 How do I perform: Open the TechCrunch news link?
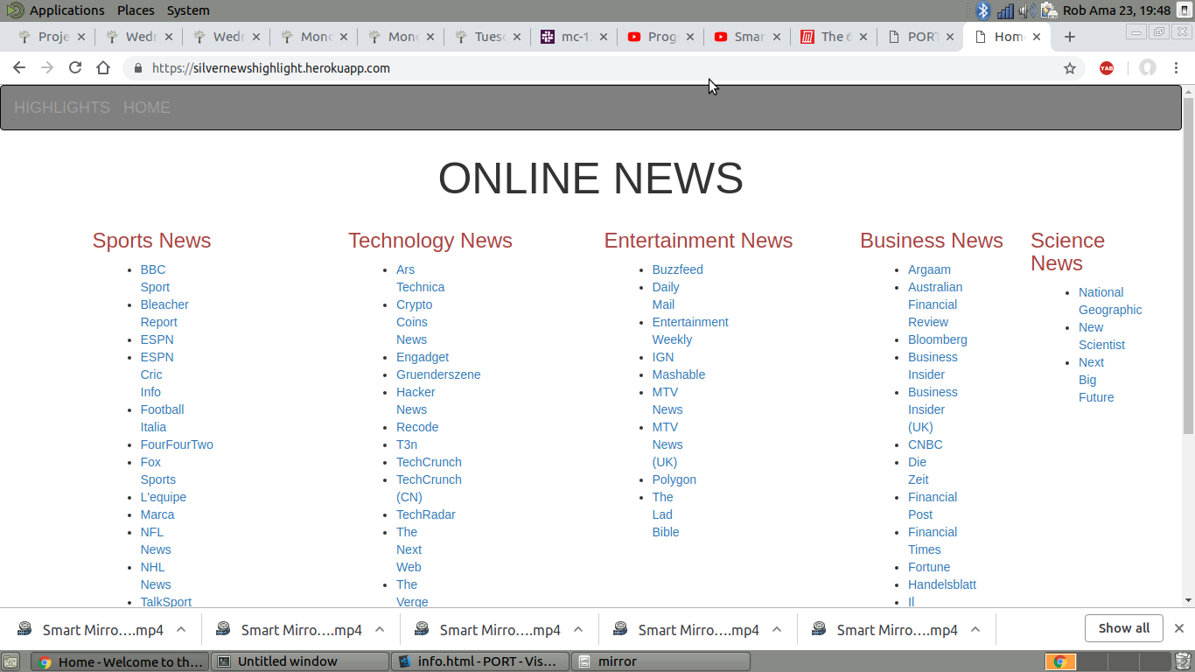[429, 462]
